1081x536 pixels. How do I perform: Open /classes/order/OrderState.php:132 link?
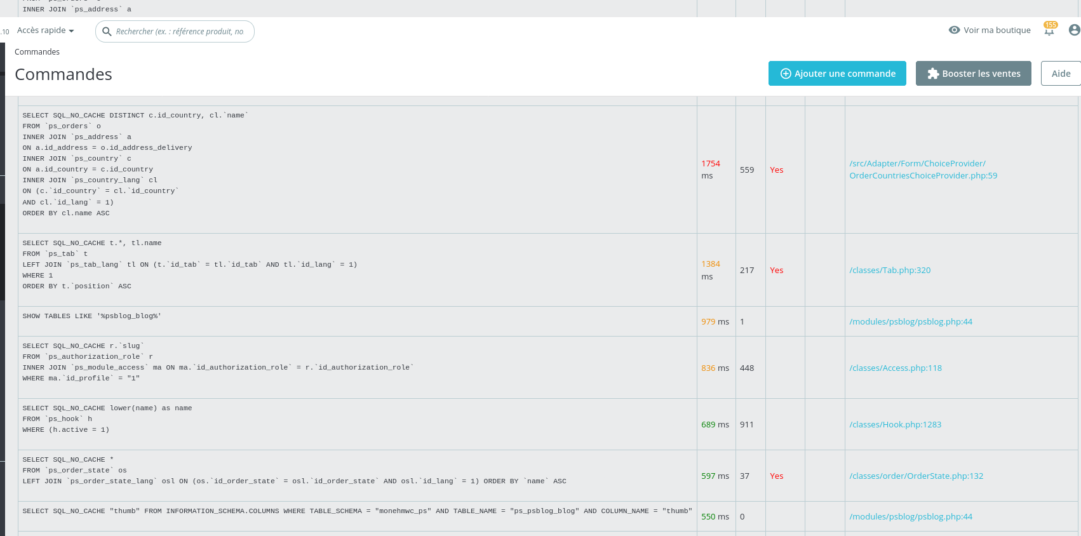coord(916,476)
